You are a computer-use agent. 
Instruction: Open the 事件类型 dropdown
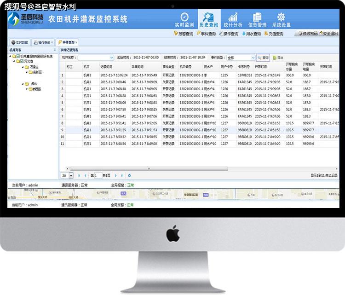tap(253, 58)
